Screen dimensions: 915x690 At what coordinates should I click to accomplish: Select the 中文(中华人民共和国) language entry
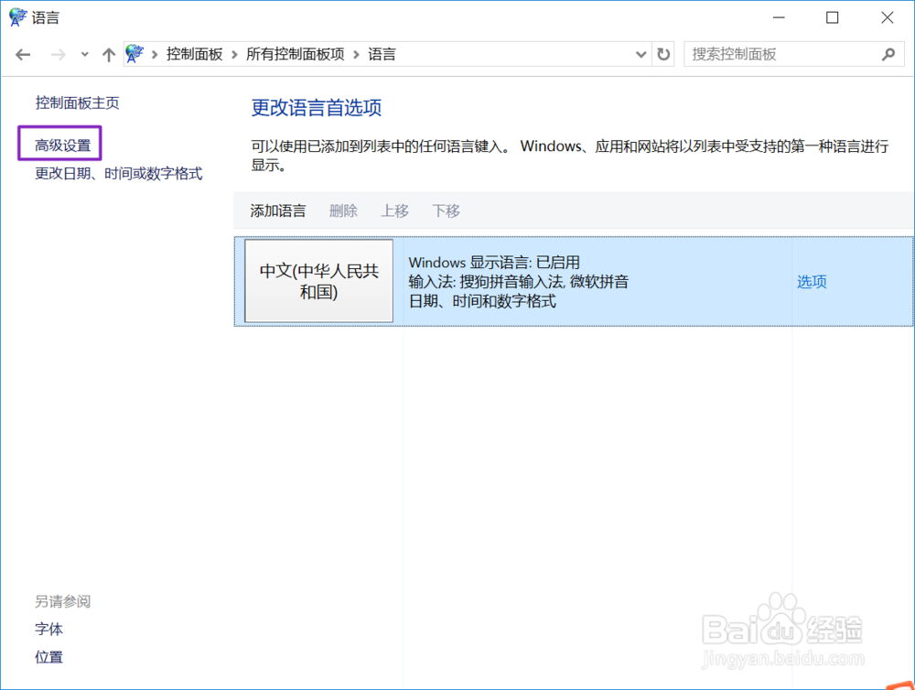(x=318, y=281)
